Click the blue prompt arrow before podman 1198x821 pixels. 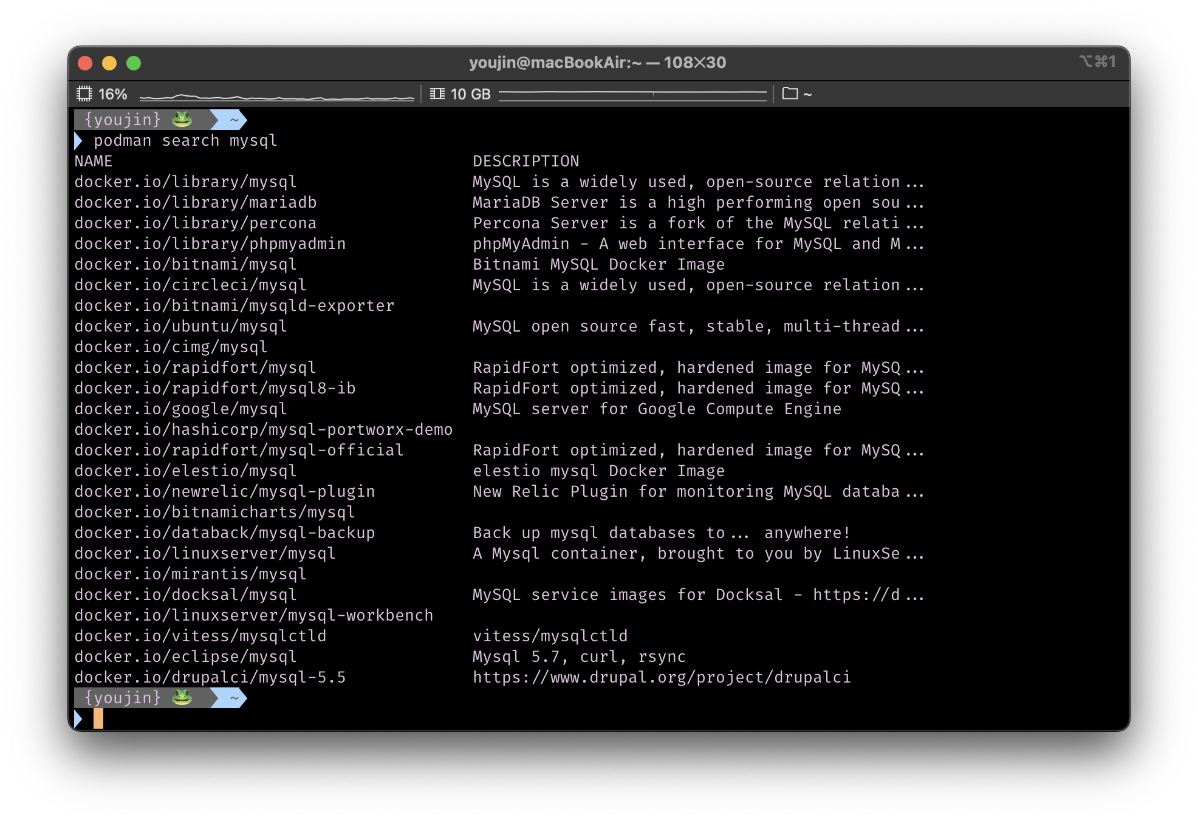click(78, 141)
